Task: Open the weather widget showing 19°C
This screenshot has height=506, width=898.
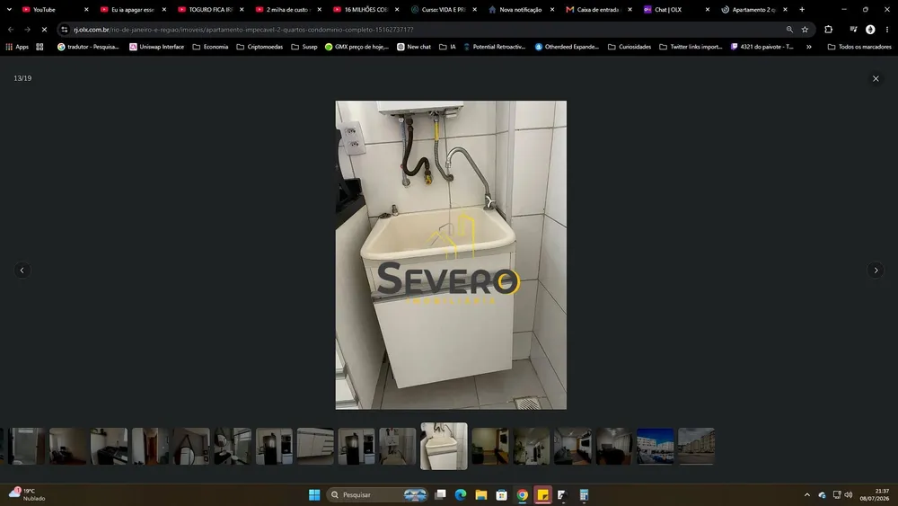Action: (x=26, y=494)
